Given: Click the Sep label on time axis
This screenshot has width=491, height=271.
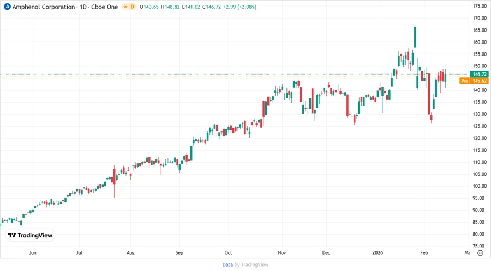Looking at the screenshot, I should click(x=179, y=252).
